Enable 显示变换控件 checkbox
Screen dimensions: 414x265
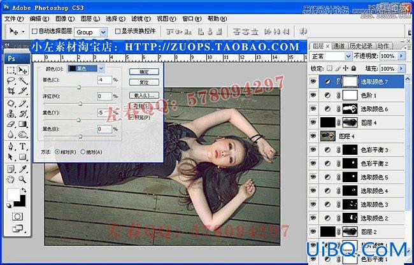118,31
